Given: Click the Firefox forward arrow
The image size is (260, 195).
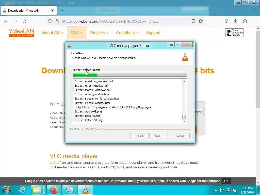Looking at the screenshot, I should (x=15, y=21).
